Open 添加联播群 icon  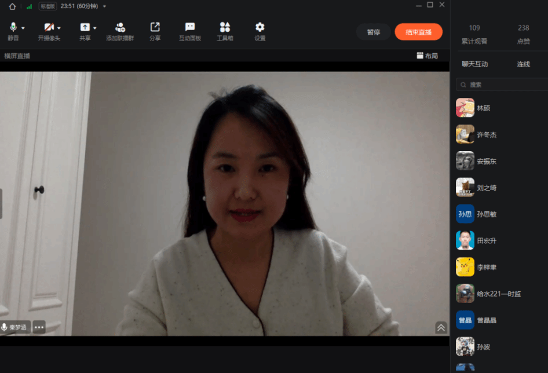pos(120,28)
